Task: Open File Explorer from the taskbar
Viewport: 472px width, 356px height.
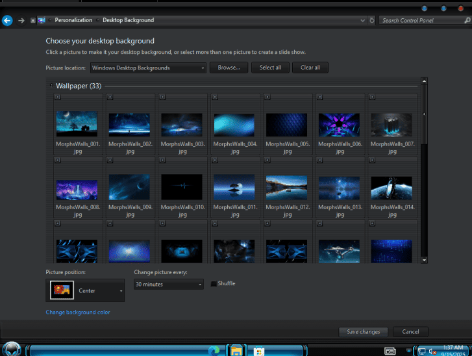Action: tap(236, 351)
